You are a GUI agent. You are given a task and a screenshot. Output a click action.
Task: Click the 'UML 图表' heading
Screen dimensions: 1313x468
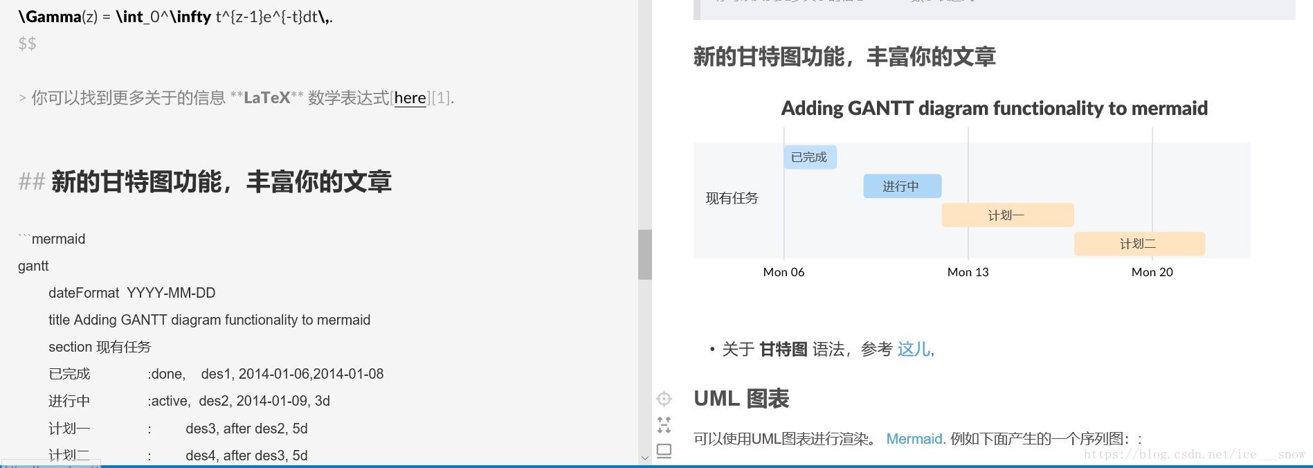coord(741,399)
